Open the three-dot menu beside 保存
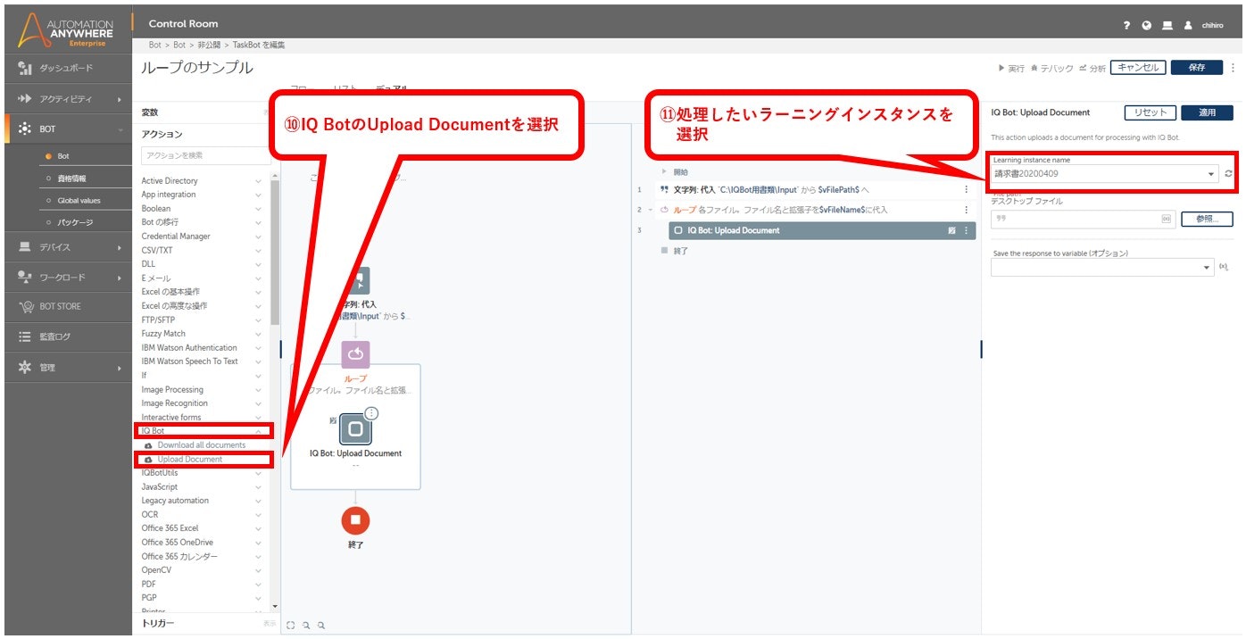Image resolution: width=1246 pixels, height=639 pixels. pos(1234,68)
